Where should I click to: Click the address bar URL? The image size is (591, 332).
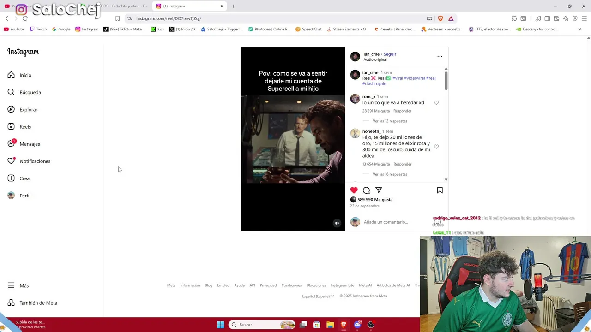[169, 18]
